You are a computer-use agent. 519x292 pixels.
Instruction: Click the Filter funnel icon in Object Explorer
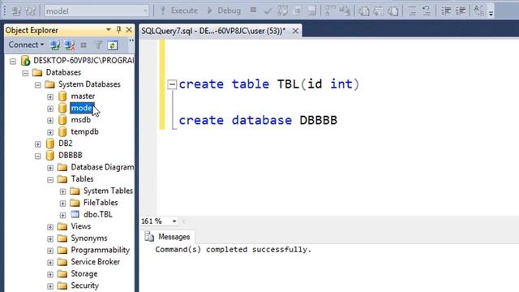[x=98, y=45]
